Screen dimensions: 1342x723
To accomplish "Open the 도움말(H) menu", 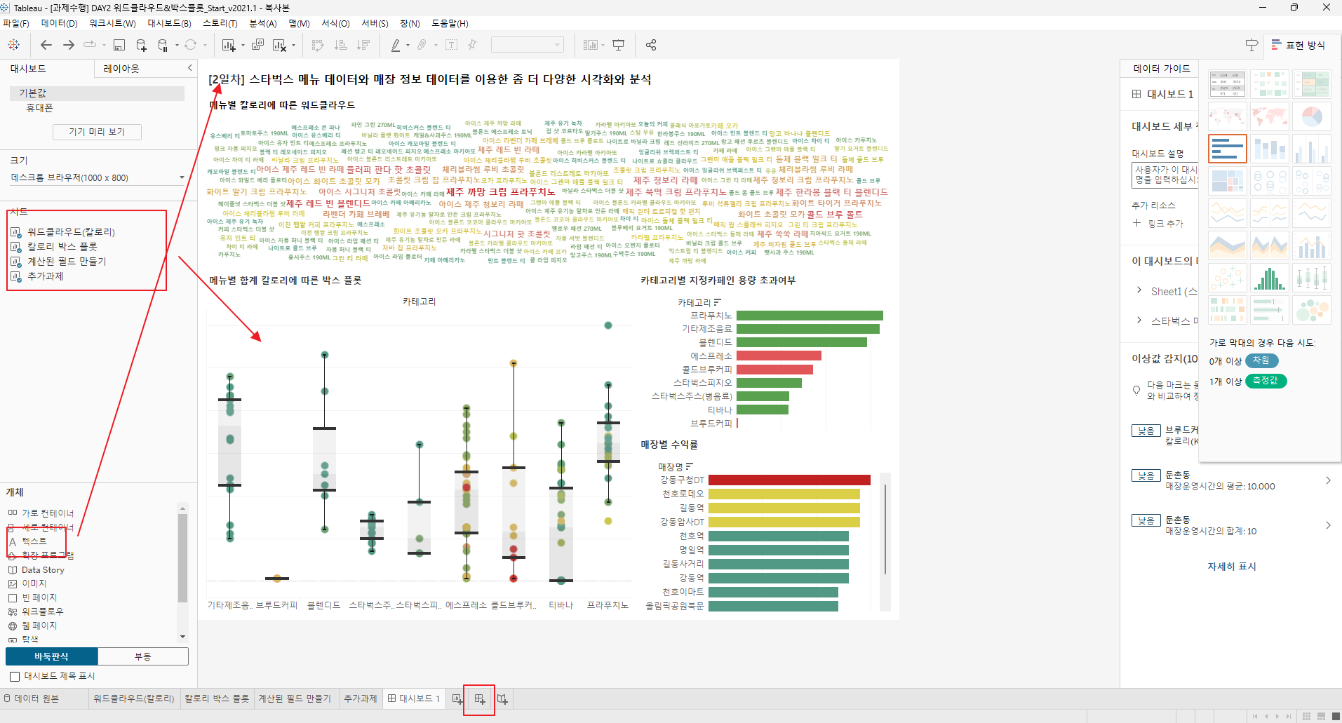I will tap(450, 23).
